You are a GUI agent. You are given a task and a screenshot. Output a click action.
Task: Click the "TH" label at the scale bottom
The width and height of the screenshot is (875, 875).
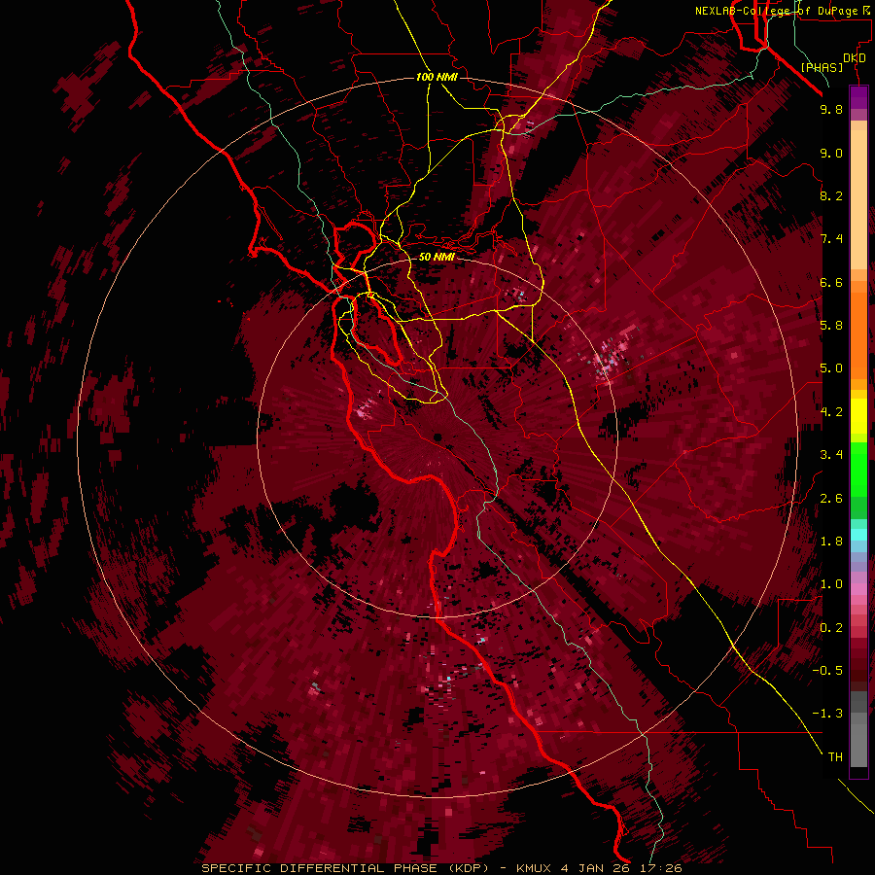click(835, 757)
